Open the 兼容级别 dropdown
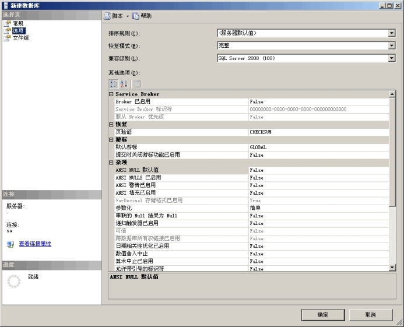Image resolution: width=404 pixels, height=327 pixels. (392, 58)
